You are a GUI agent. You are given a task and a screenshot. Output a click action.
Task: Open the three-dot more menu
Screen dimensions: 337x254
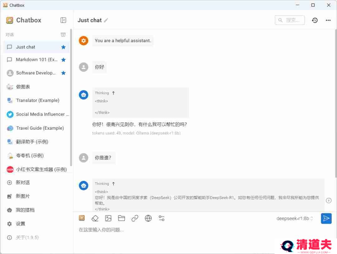coord(328,20)
